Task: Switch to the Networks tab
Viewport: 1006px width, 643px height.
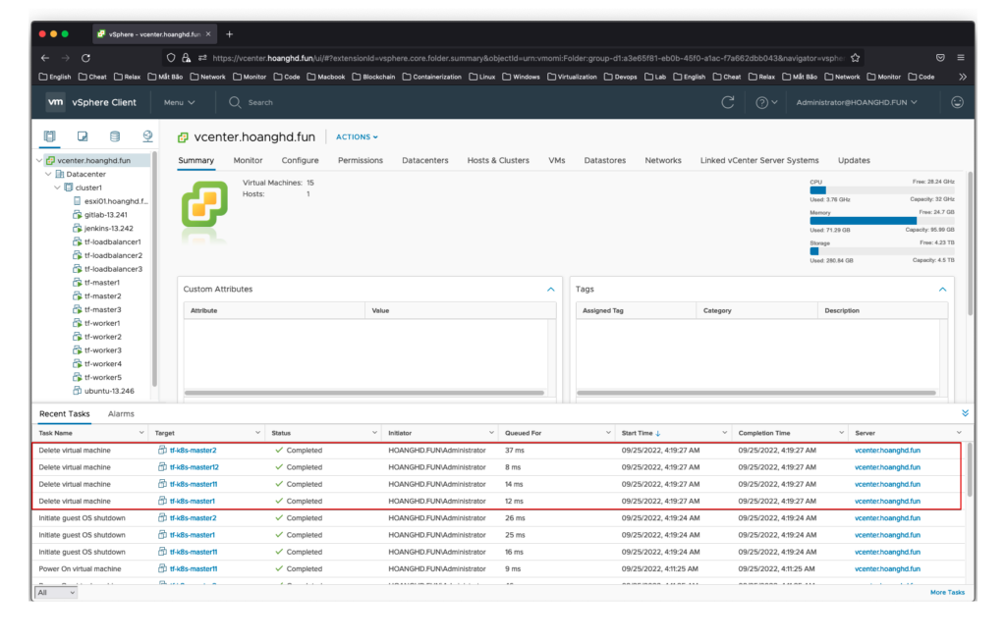Action: [663, 160]
